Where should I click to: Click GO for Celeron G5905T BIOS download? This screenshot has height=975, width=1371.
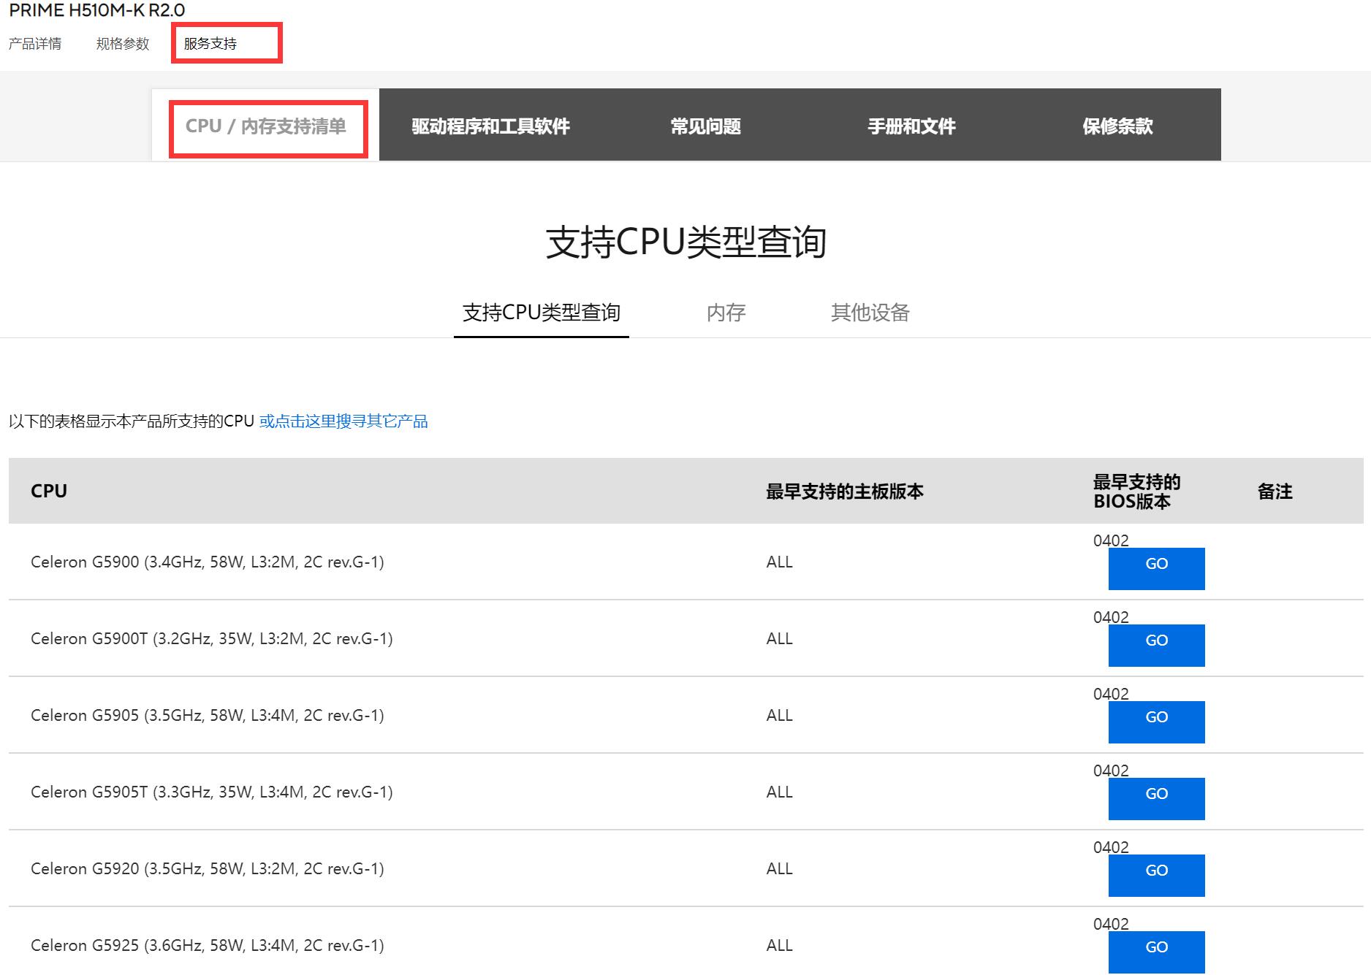1156,798
